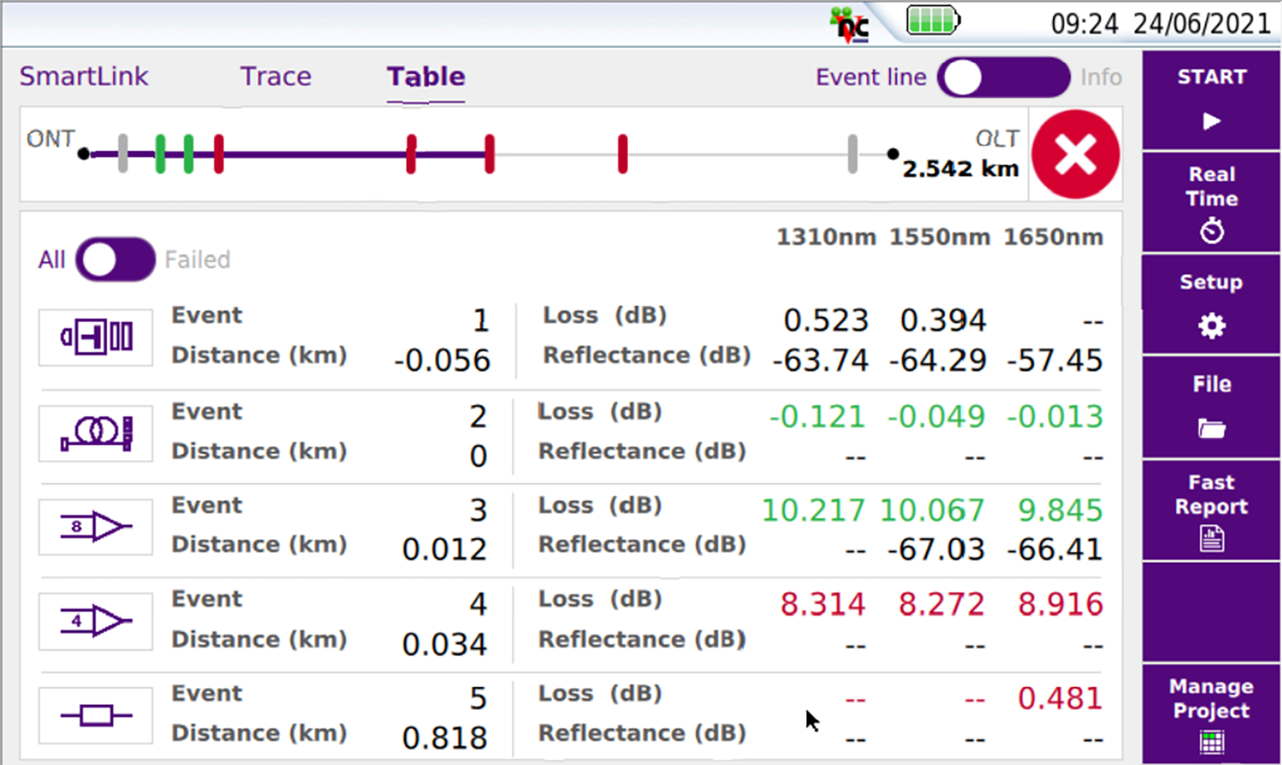Click the battery status indicator

(932, 21)
